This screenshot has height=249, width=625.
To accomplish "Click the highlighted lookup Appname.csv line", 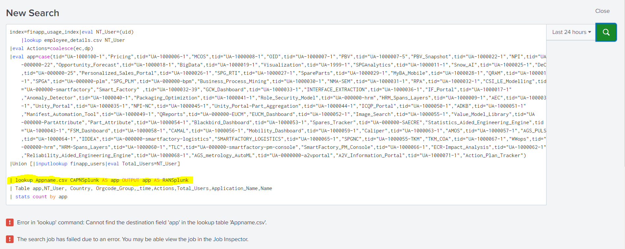I will (99, 180).
